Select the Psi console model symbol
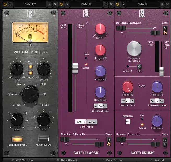The width and height of the screenshot is (171, 162). pos(44,94)
